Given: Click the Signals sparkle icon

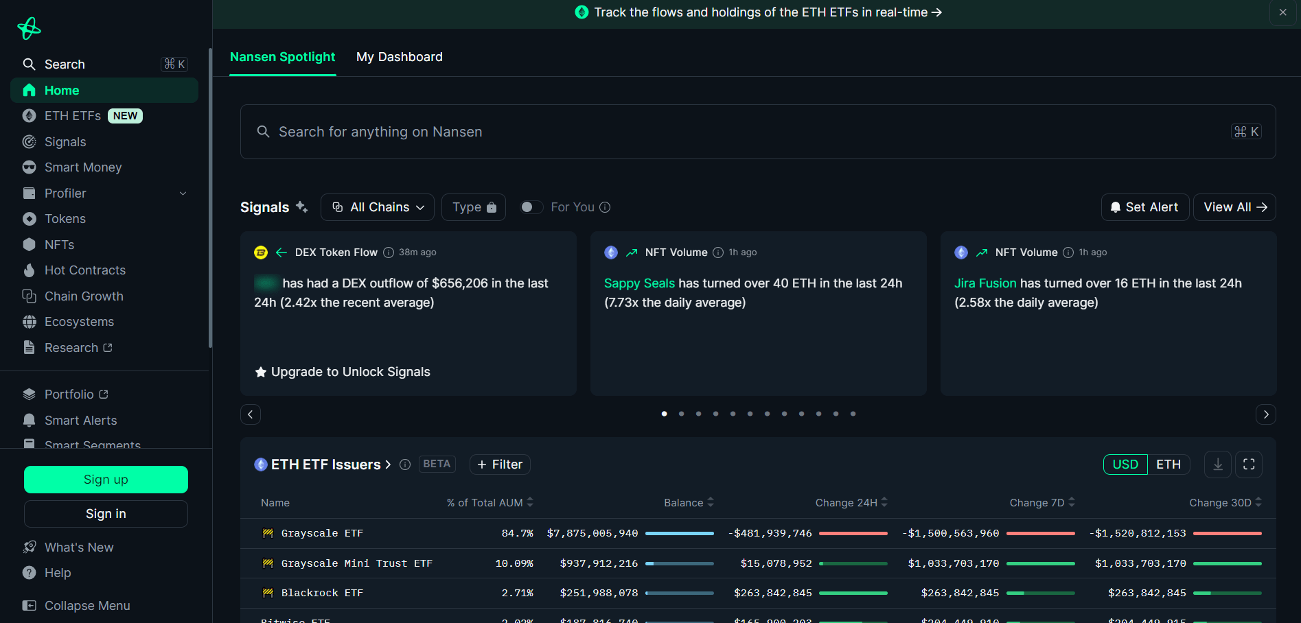Looking at the screenshot, I should pyautogui.click(x=301, y=207).
